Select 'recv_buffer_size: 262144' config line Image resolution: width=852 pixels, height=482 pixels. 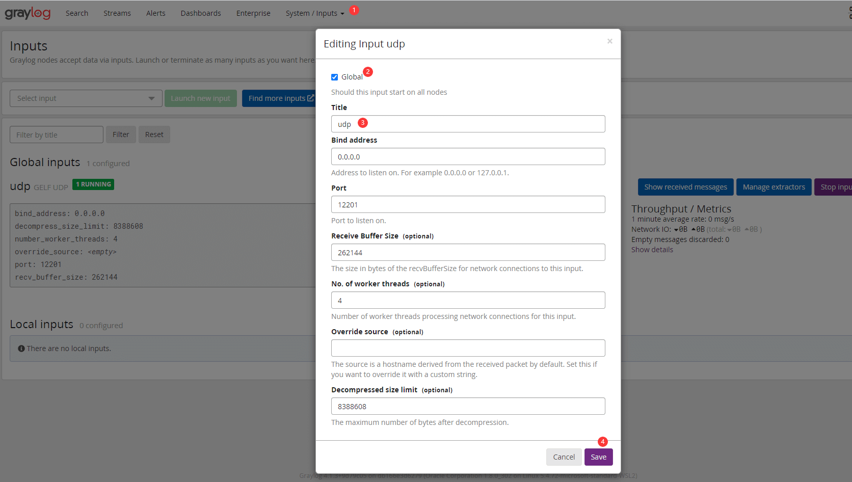click(x=66, y=277)
